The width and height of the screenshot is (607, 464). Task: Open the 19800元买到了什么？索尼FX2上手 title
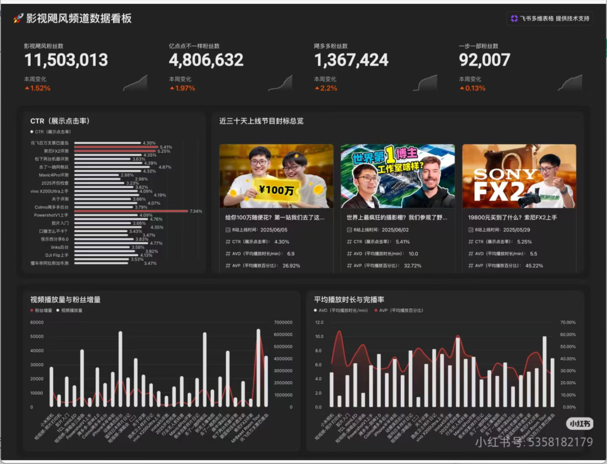click(x=513, y=217)
